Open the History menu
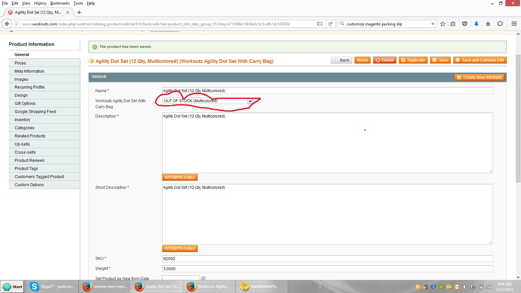This screenshot has height=293, width=521. point(40,3)
